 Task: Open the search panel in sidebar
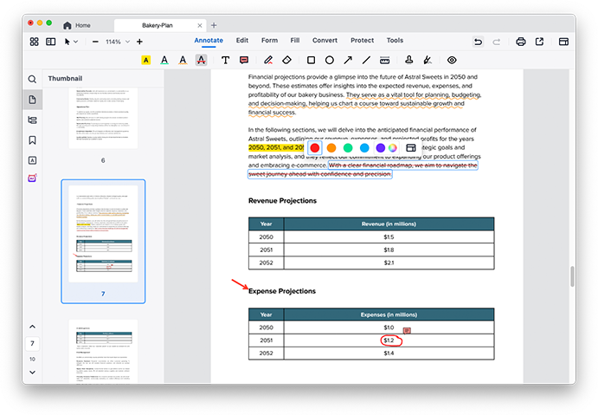coord(32,80)
